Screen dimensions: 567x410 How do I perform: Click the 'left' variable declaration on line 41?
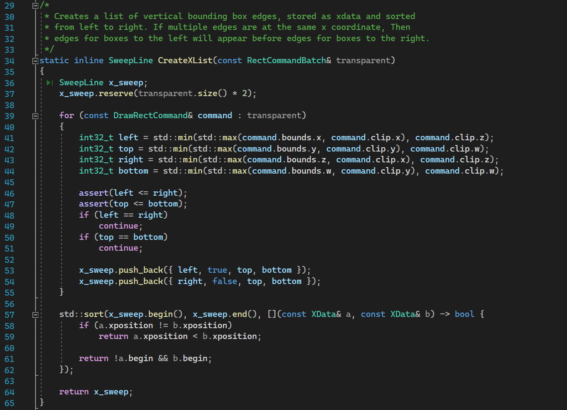point(129,138)
